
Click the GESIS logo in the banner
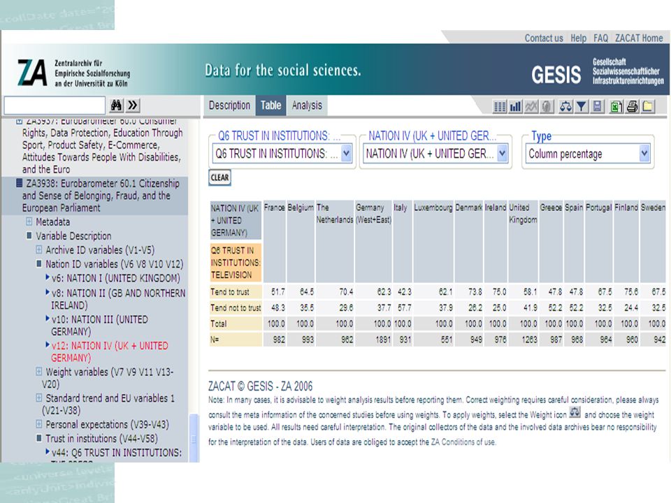[x=556, y=75]
